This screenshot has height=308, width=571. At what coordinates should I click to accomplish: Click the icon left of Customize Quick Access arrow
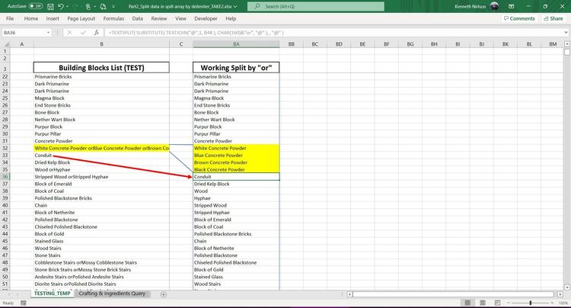point(104,7)
